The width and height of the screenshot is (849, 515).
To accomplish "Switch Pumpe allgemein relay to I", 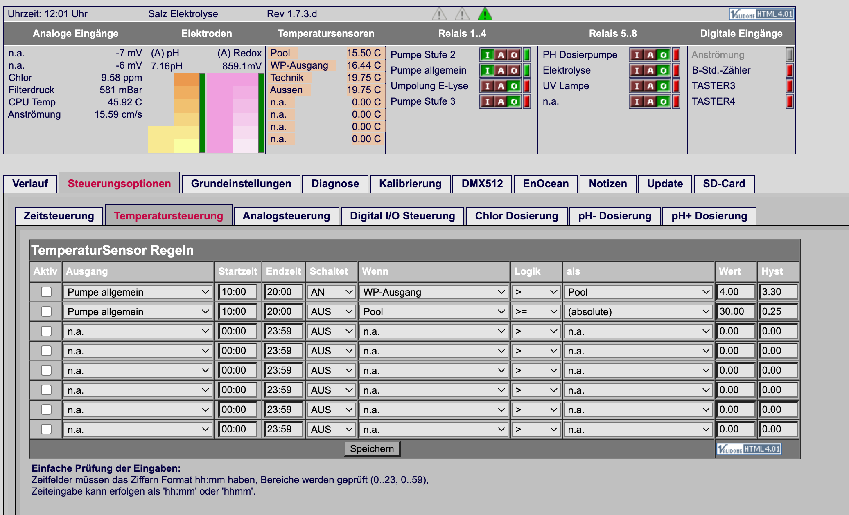I will (x=487, y=70).
